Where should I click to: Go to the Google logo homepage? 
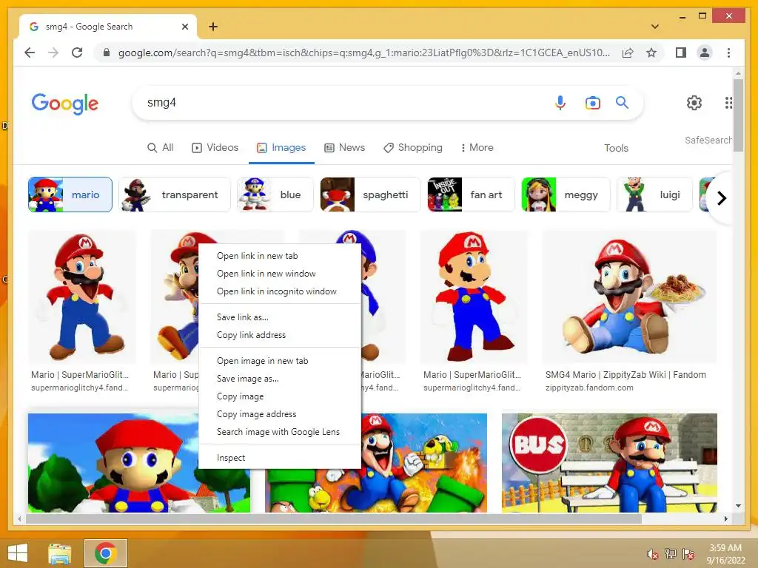pos(65,104)
